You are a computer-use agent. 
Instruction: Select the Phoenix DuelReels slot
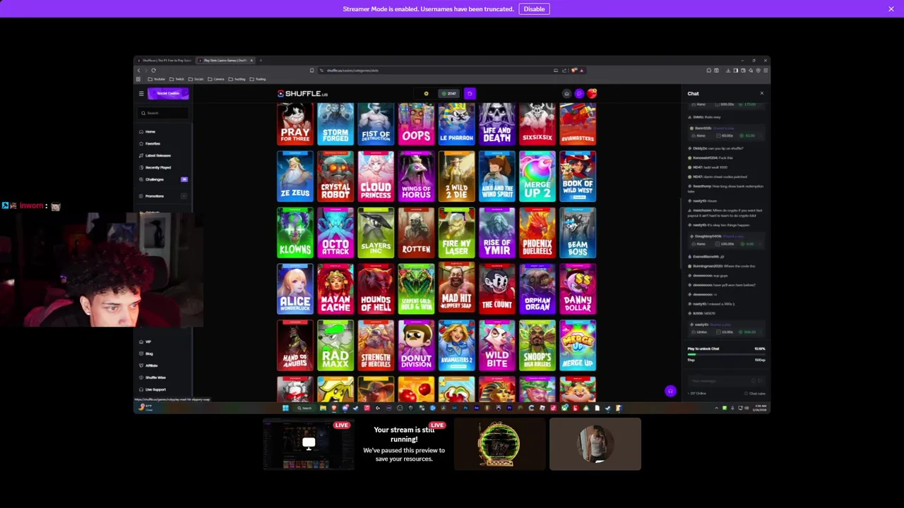pyautogui.click(x=537, y=233)
